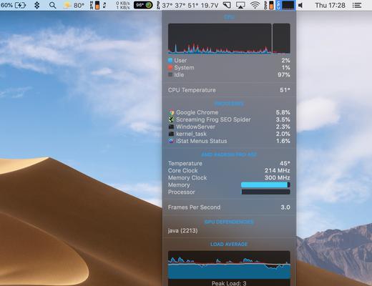Open the network speed KB/s indicator
Screen dimensions: 372x286
click(123, 5)
